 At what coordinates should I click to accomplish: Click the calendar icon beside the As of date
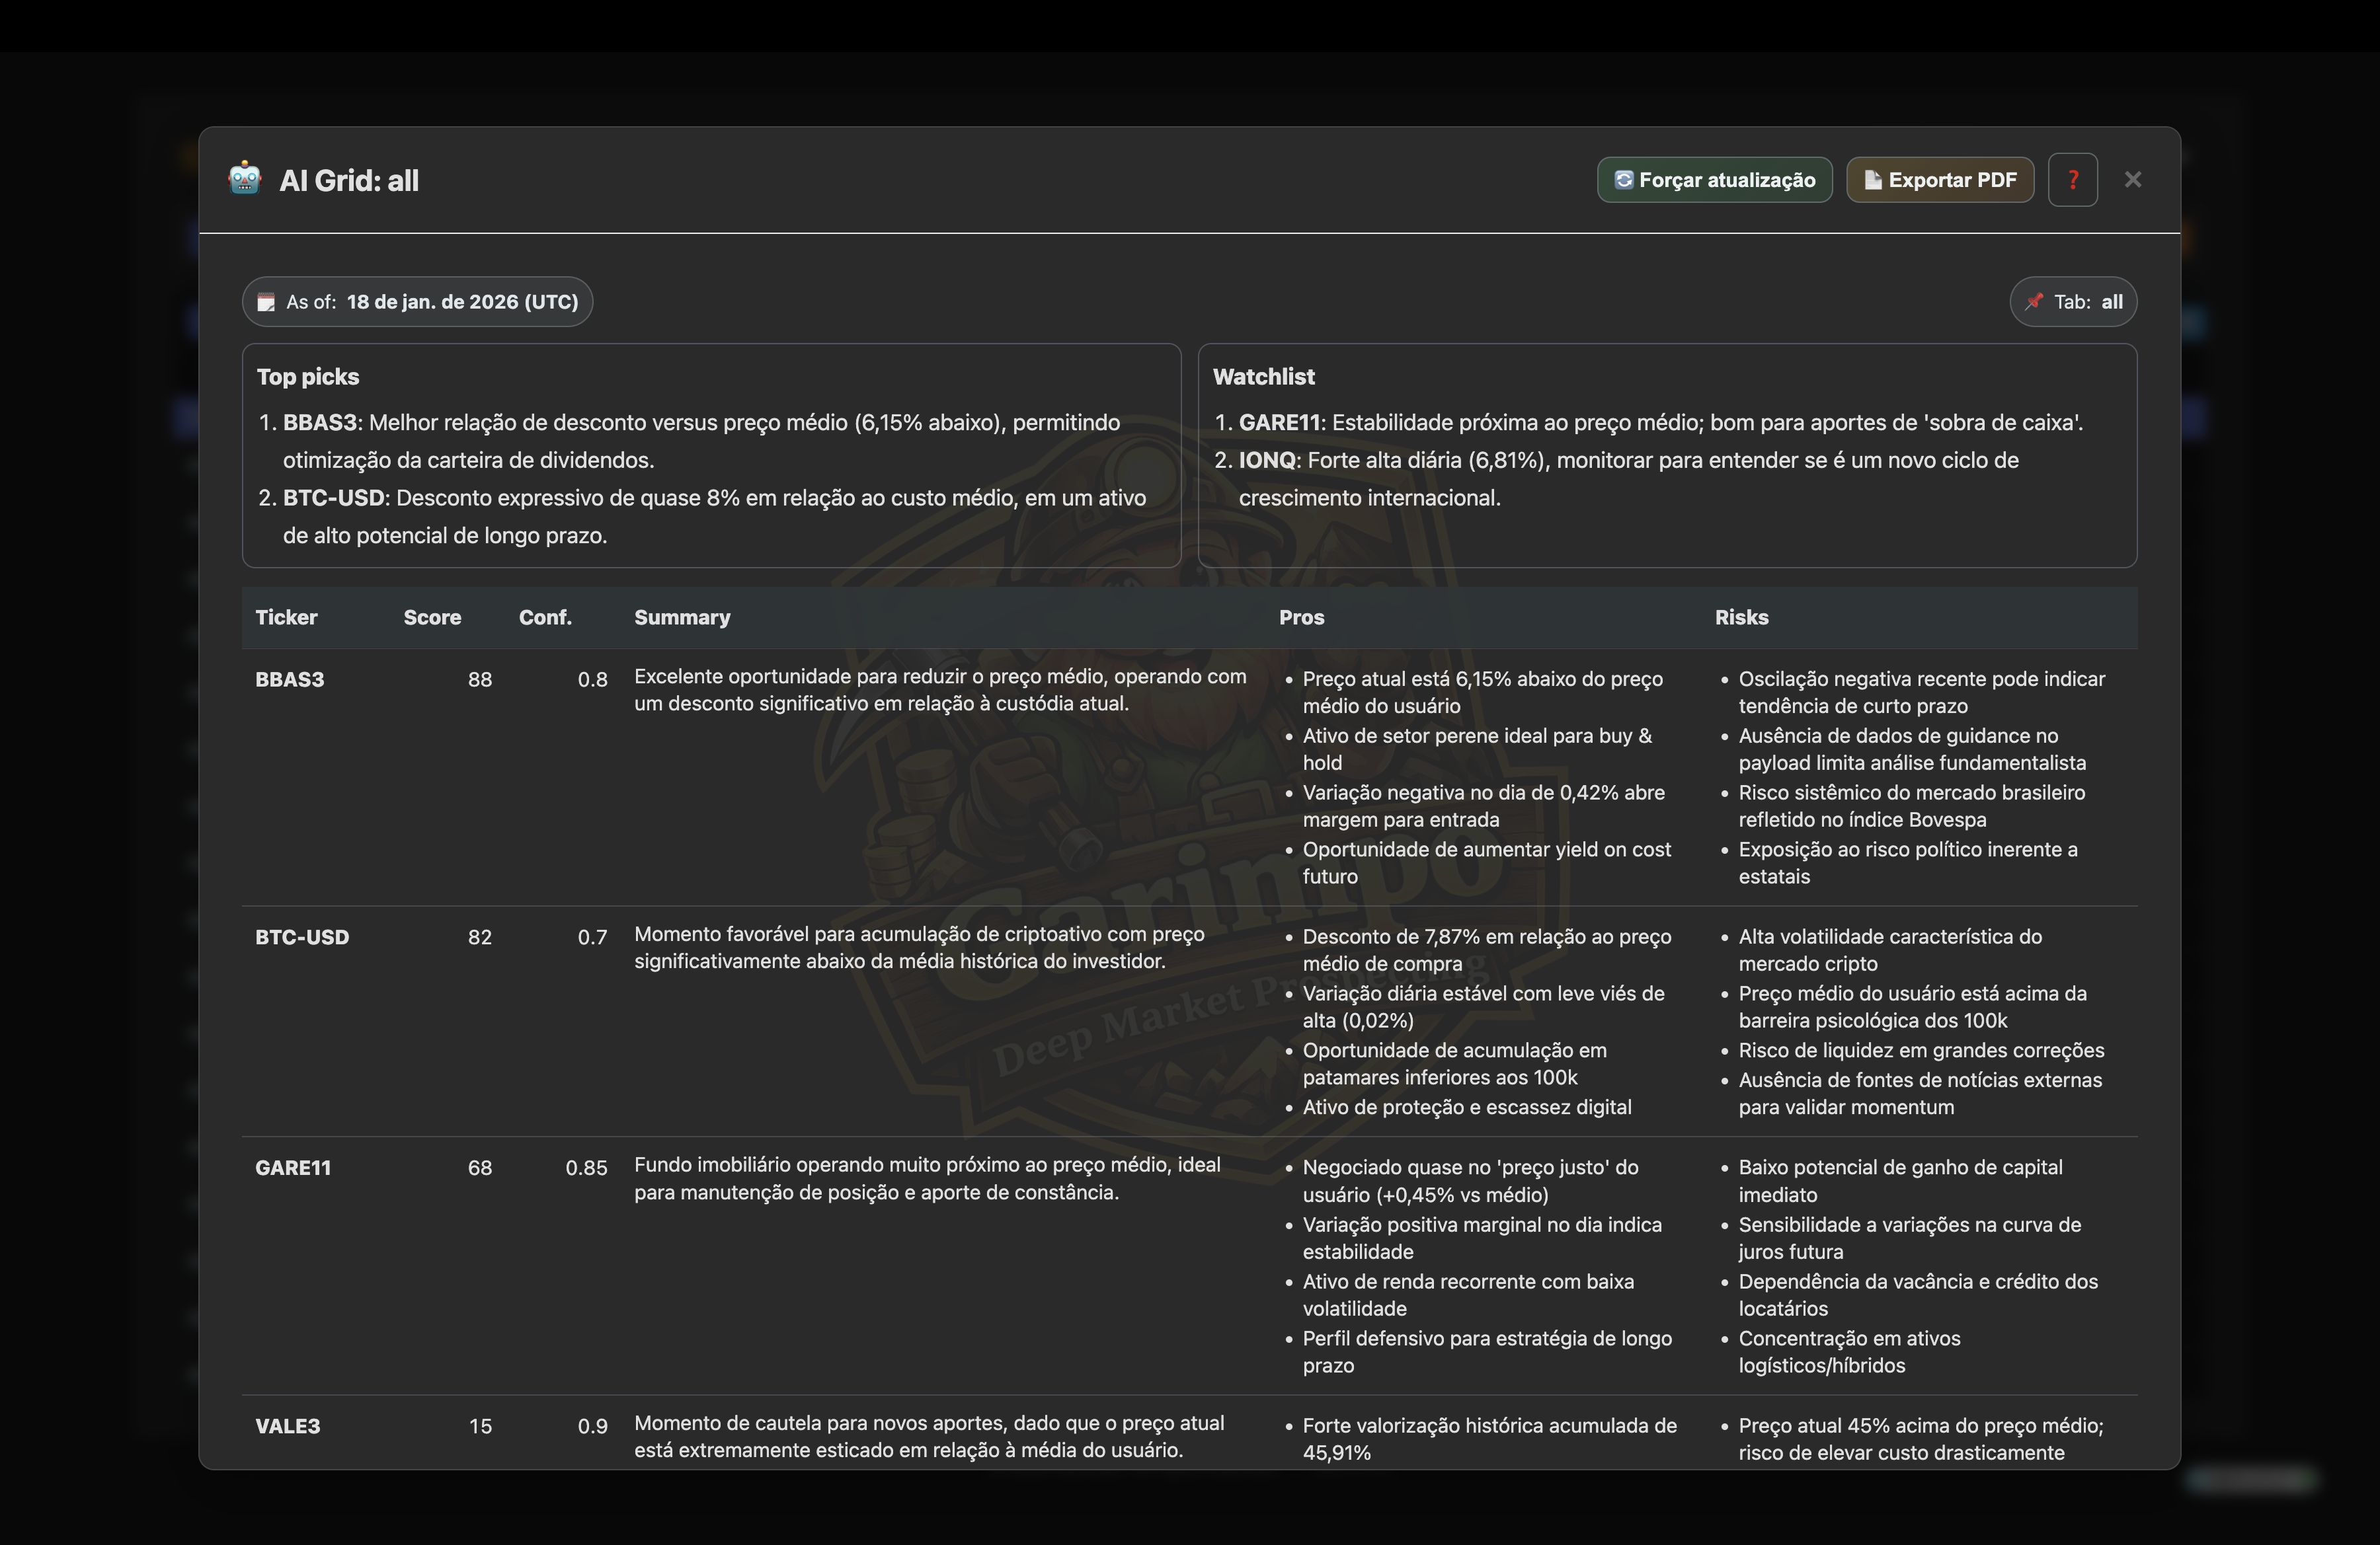pos(266,301)
